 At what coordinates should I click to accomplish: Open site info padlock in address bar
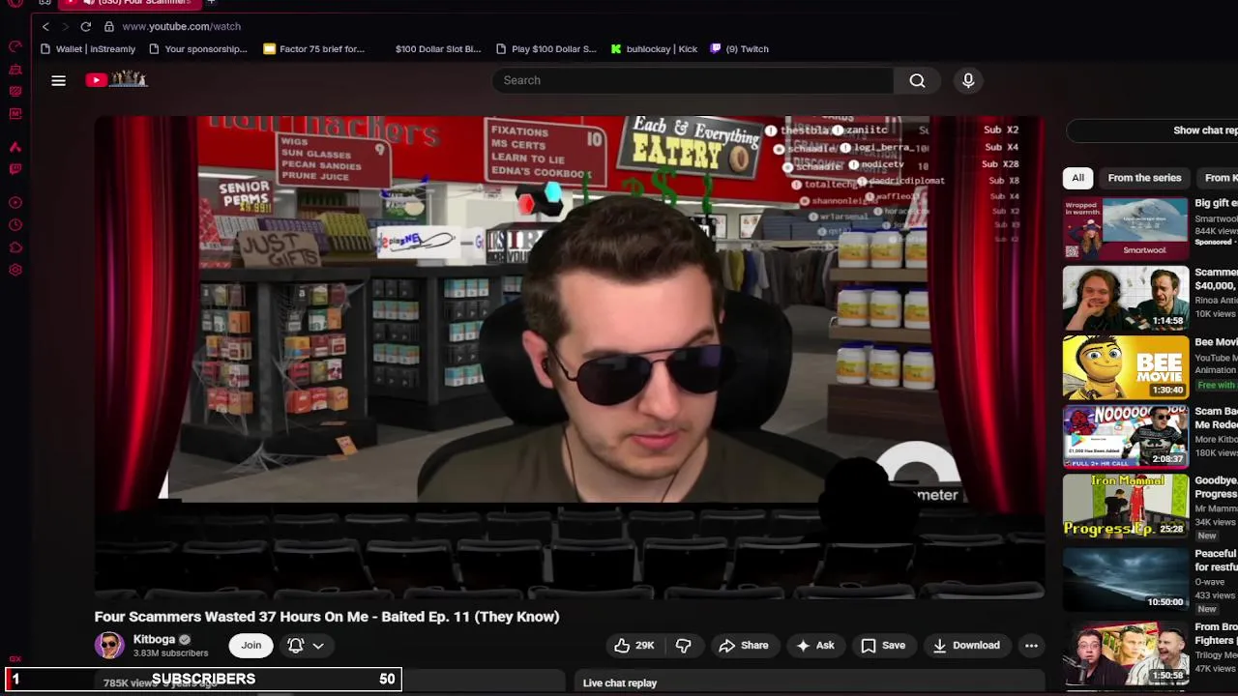(109, 26)
